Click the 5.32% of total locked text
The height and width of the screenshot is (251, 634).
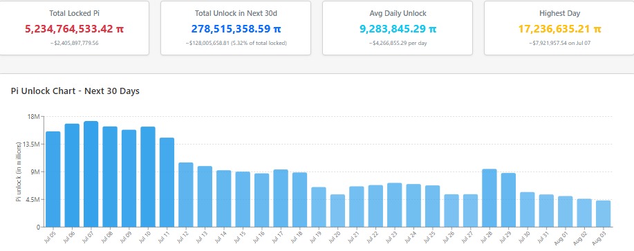tap(259, 43)
